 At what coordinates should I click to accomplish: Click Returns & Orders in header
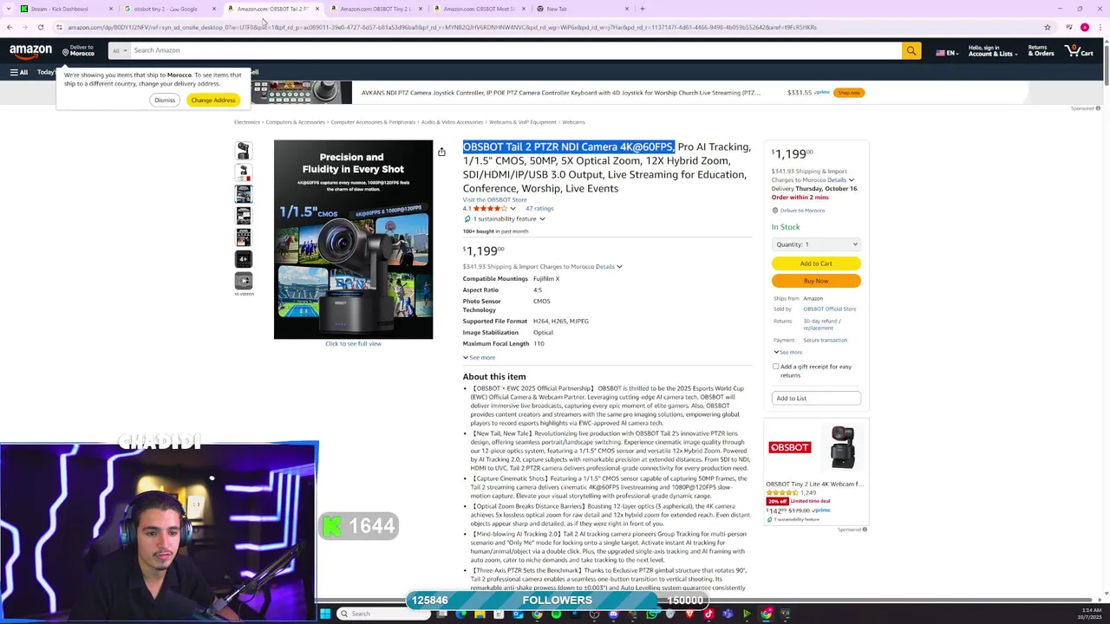[x=1041, y=50]
